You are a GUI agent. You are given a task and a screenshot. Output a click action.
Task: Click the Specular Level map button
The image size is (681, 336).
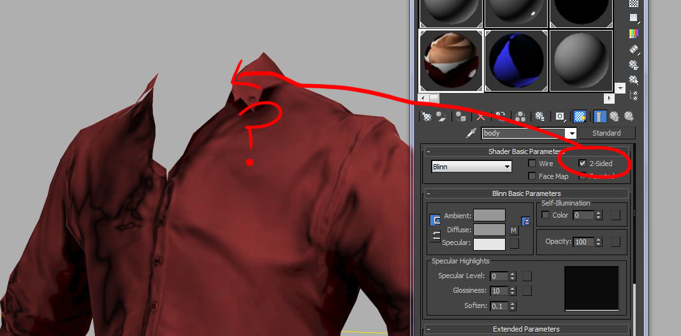pos(527,276)
